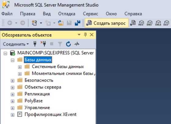Click the connect Object Explorer plug icon
The image size is (171, 124).
point(35,44)
